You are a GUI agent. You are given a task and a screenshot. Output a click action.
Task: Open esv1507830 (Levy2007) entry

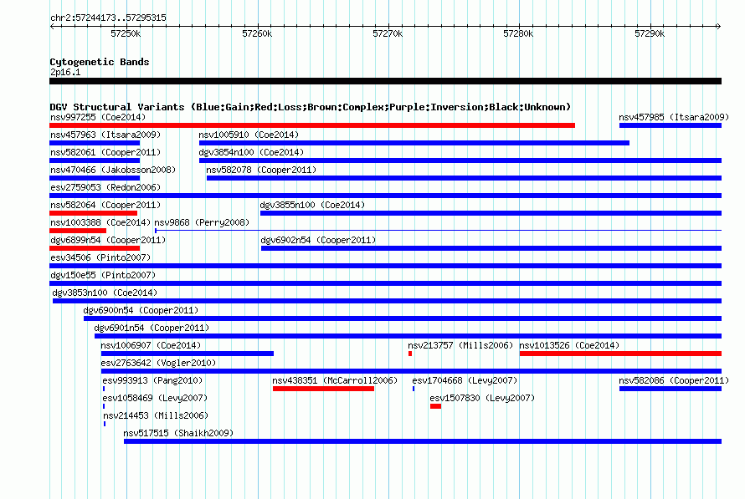[482, 398]
